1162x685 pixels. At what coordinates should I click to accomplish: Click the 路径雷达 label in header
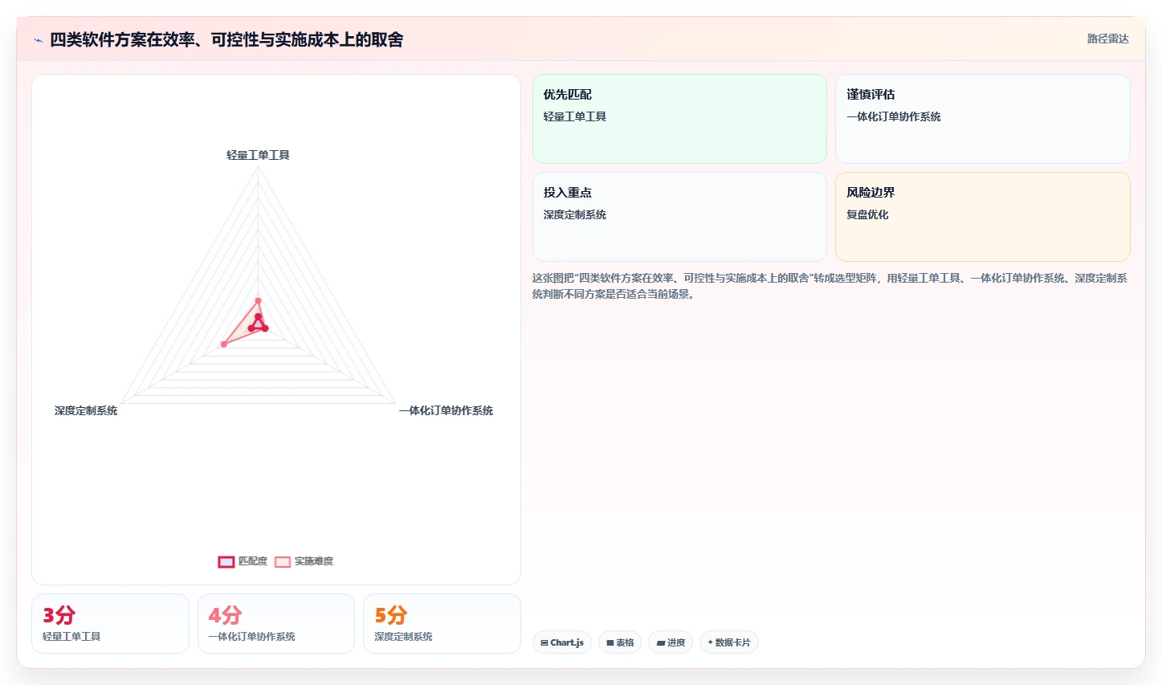coord(1107,39)
